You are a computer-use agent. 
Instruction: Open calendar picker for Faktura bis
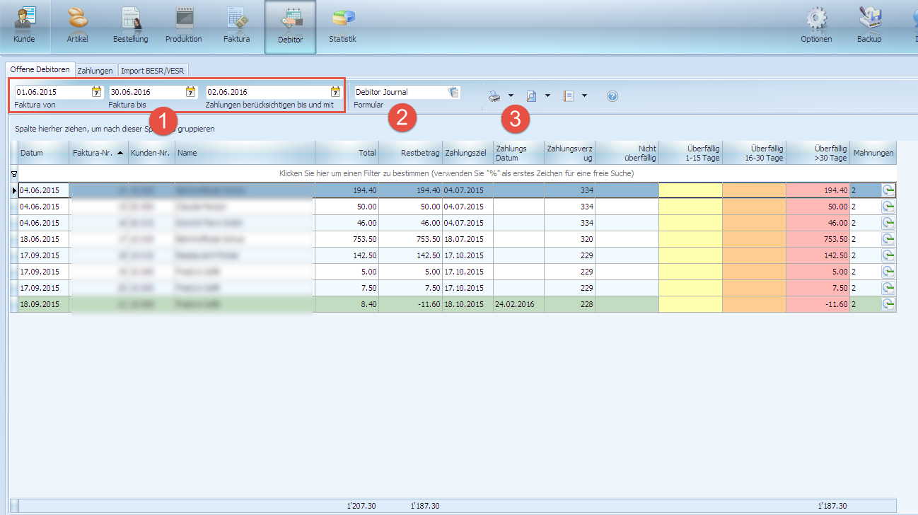[x=190, y=92]
